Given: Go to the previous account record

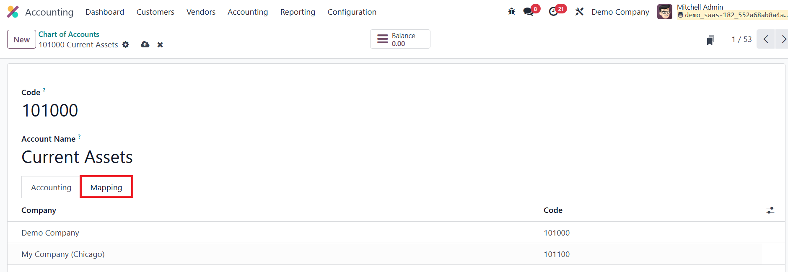Looking at the screenshot, I should click(765, 39).
